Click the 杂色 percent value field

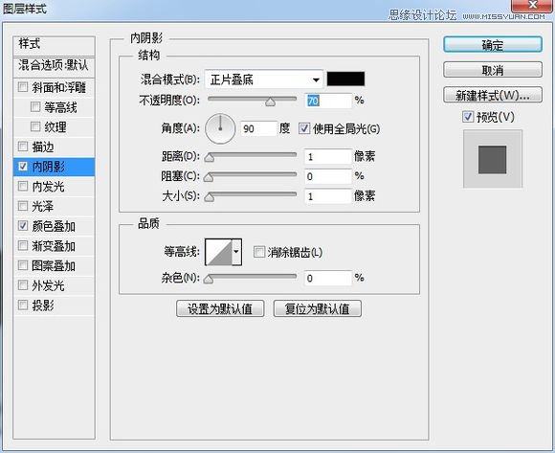click(328, 278)
